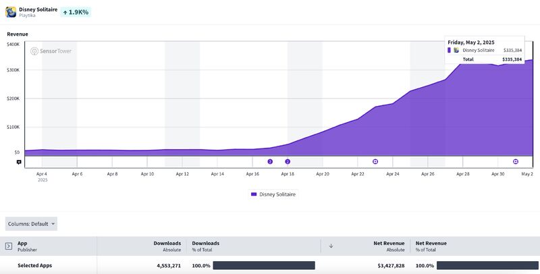Viewport: 540px width, 274px height.
Task: Click the Selected Apps row label
Action: coord(35,265)
